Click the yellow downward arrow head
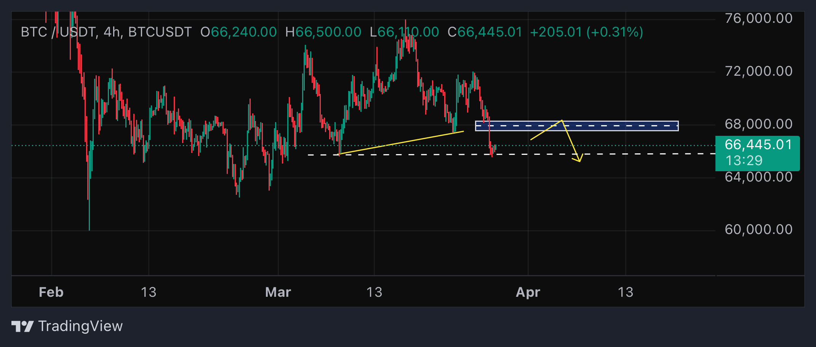This screenshot has height=347, width=816. point(578,159)
